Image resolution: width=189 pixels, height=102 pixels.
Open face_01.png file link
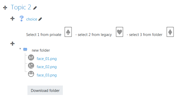pos(47,59)
